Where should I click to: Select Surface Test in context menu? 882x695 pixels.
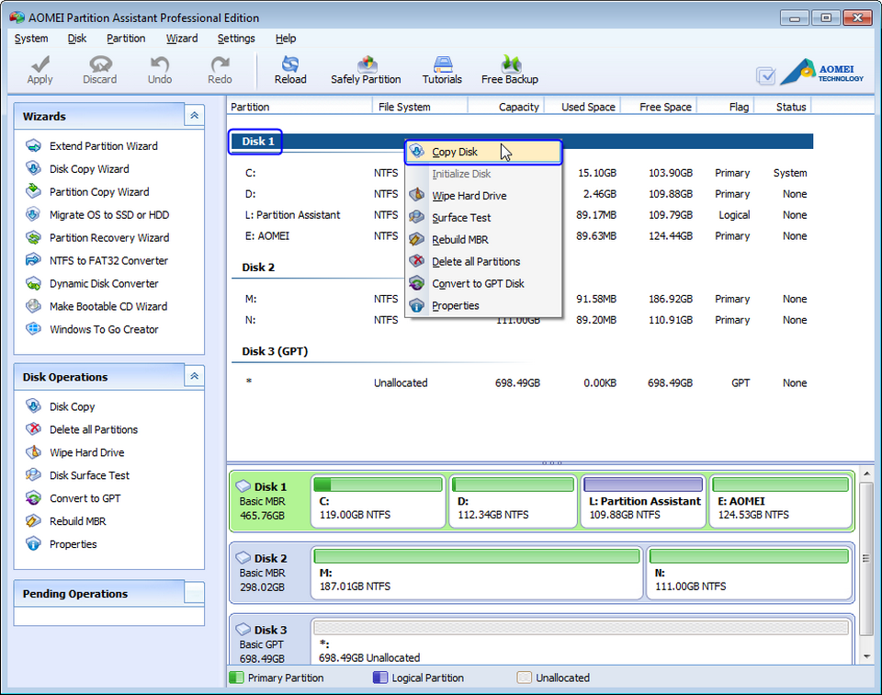484,218
